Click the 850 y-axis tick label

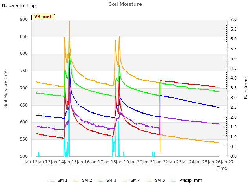coord(24,36)
